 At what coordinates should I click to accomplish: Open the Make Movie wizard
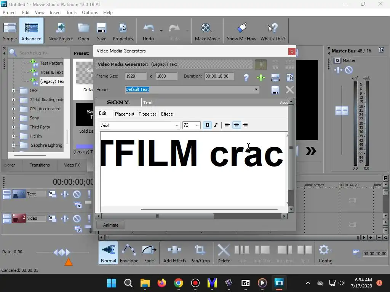207,31
